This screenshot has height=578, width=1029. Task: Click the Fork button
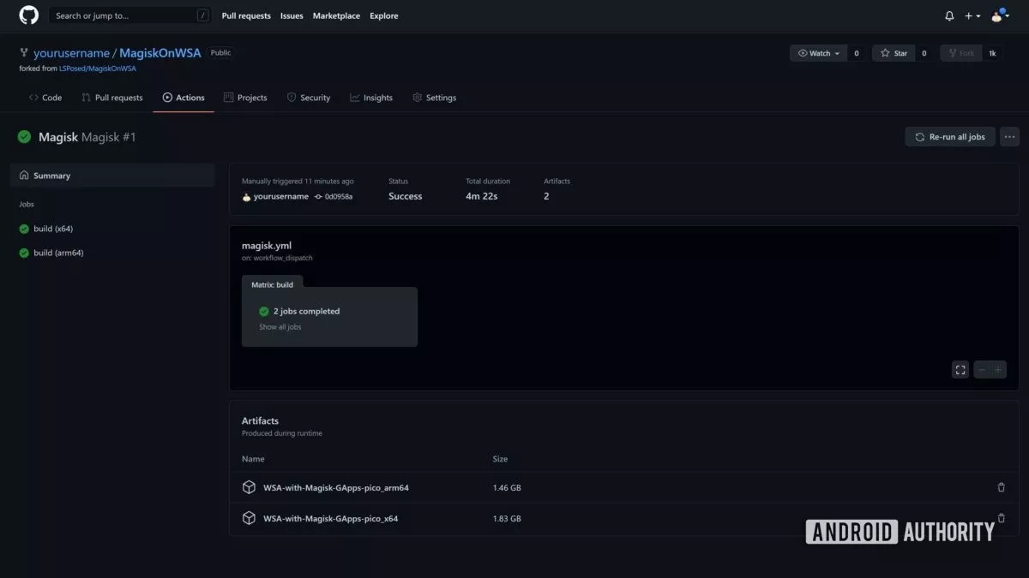coord(960,53)
